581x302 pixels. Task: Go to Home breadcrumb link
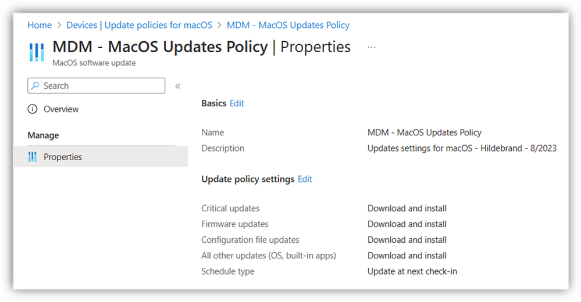[40, 25]
